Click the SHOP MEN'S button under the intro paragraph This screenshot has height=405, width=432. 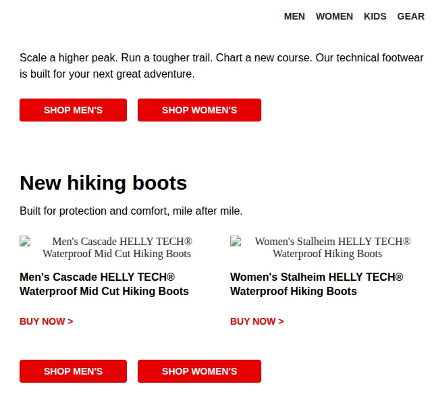point(74,110)
